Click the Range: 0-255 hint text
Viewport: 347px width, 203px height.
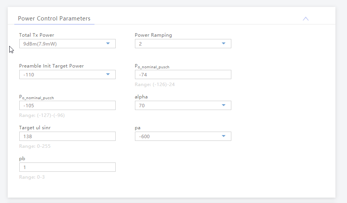(x=35, y=146)
